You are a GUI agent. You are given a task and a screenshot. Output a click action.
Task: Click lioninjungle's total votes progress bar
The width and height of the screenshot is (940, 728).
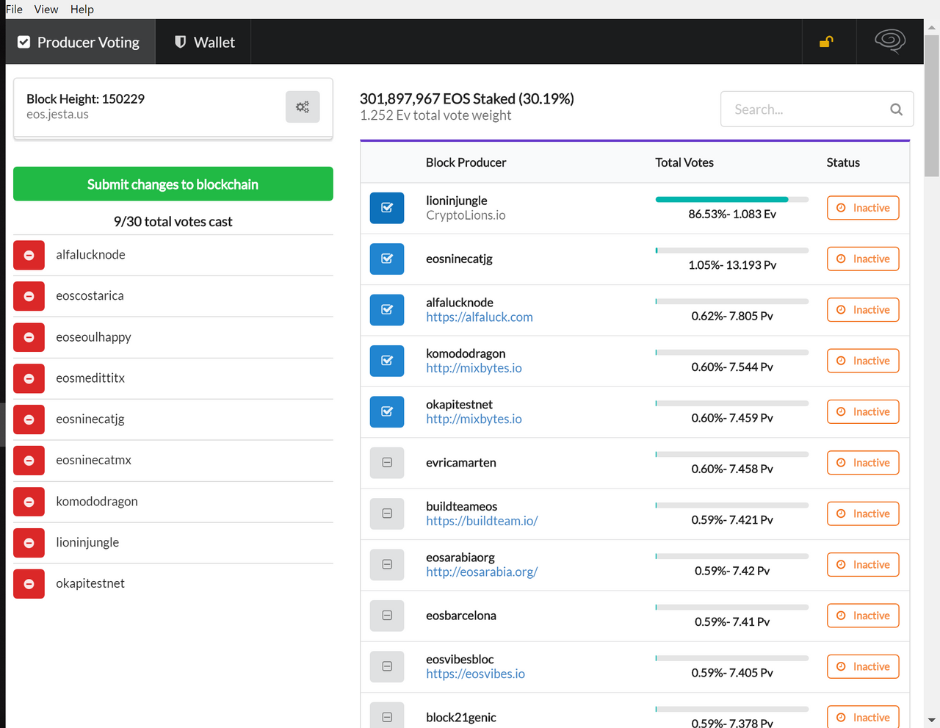coord(731,199)
